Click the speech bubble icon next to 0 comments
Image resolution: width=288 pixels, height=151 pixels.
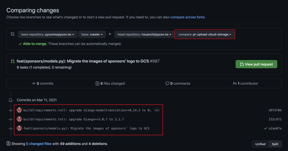click(167, 83)
